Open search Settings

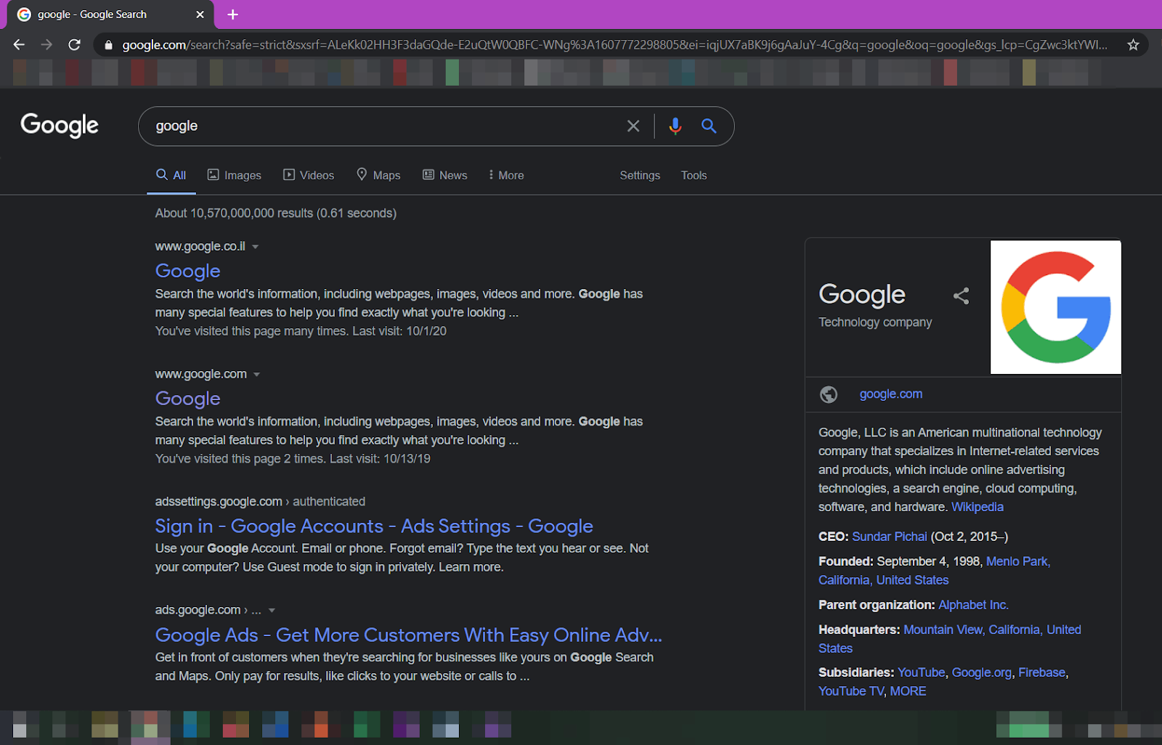pos(639,175)
